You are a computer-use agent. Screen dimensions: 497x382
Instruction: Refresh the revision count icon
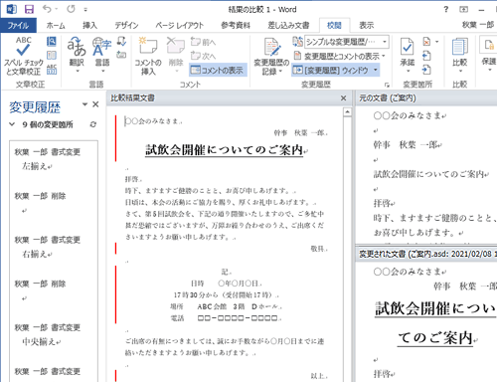click(x=93, y=124)
